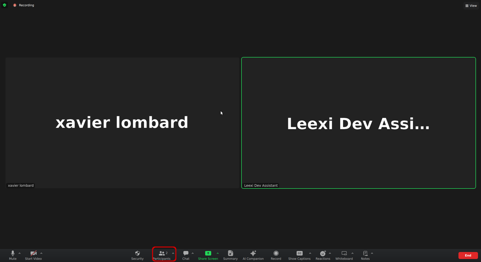Click the Share Screen icon

[208, 253]
